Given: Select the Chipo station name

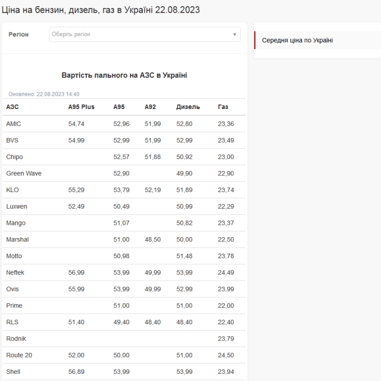Looking at the screenshot, I should [x=14, y=157].
